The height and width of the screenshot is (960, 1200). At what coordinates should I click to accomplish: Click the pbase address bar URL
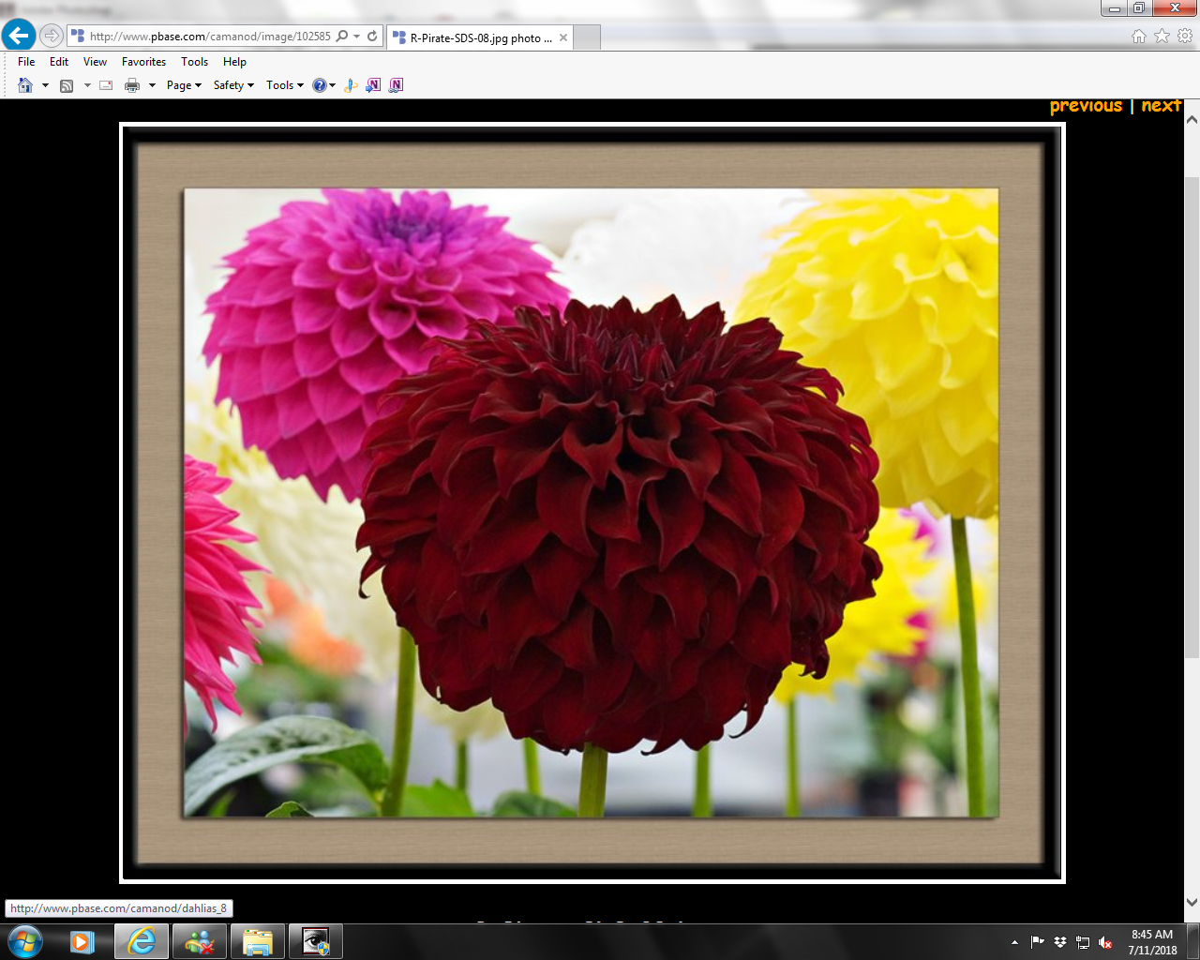(210, 37)
